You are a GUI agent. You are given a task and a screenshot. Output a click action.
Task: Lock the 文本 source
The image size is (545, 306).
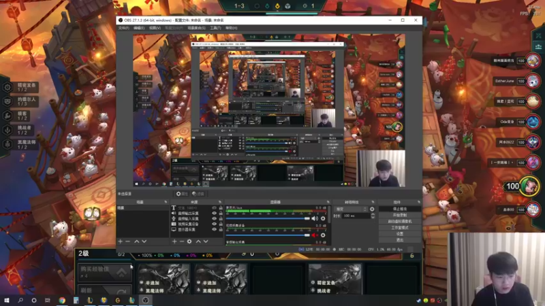pos(221,208)
